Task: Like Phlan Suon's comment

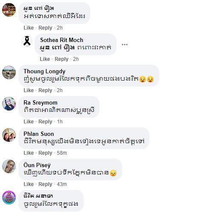Action: pyautogui.click(x=29, y=153)
